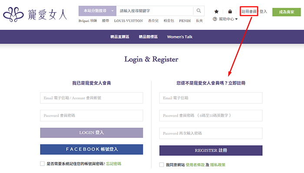The width and height of the screenshot is (304, 173).
Task: Open the 精品直購區 nav tab
Action: [120, 37]
